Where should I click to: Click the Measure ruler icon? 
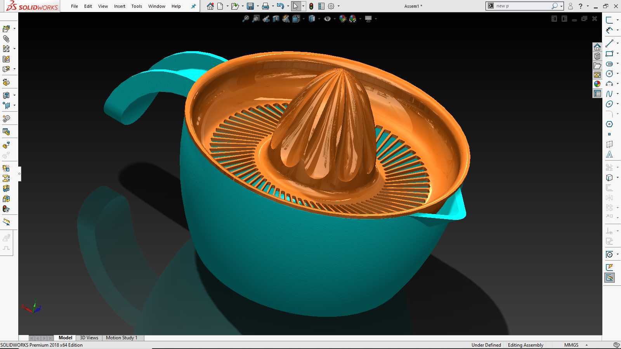point(6,222)
